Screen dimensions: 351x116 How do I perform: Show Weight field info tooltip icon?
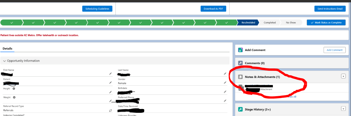click(14, 97)
